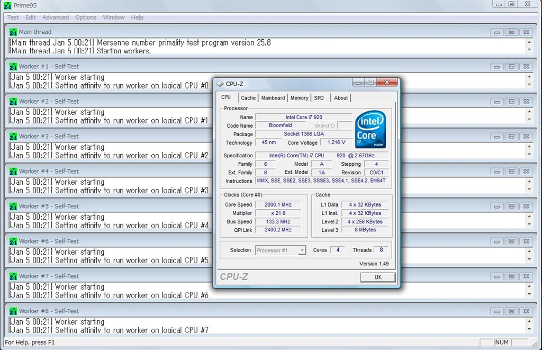The height and width of the screenshot is (350, 542).
Task: Open the Options menu
Action: tap(86, 17)
